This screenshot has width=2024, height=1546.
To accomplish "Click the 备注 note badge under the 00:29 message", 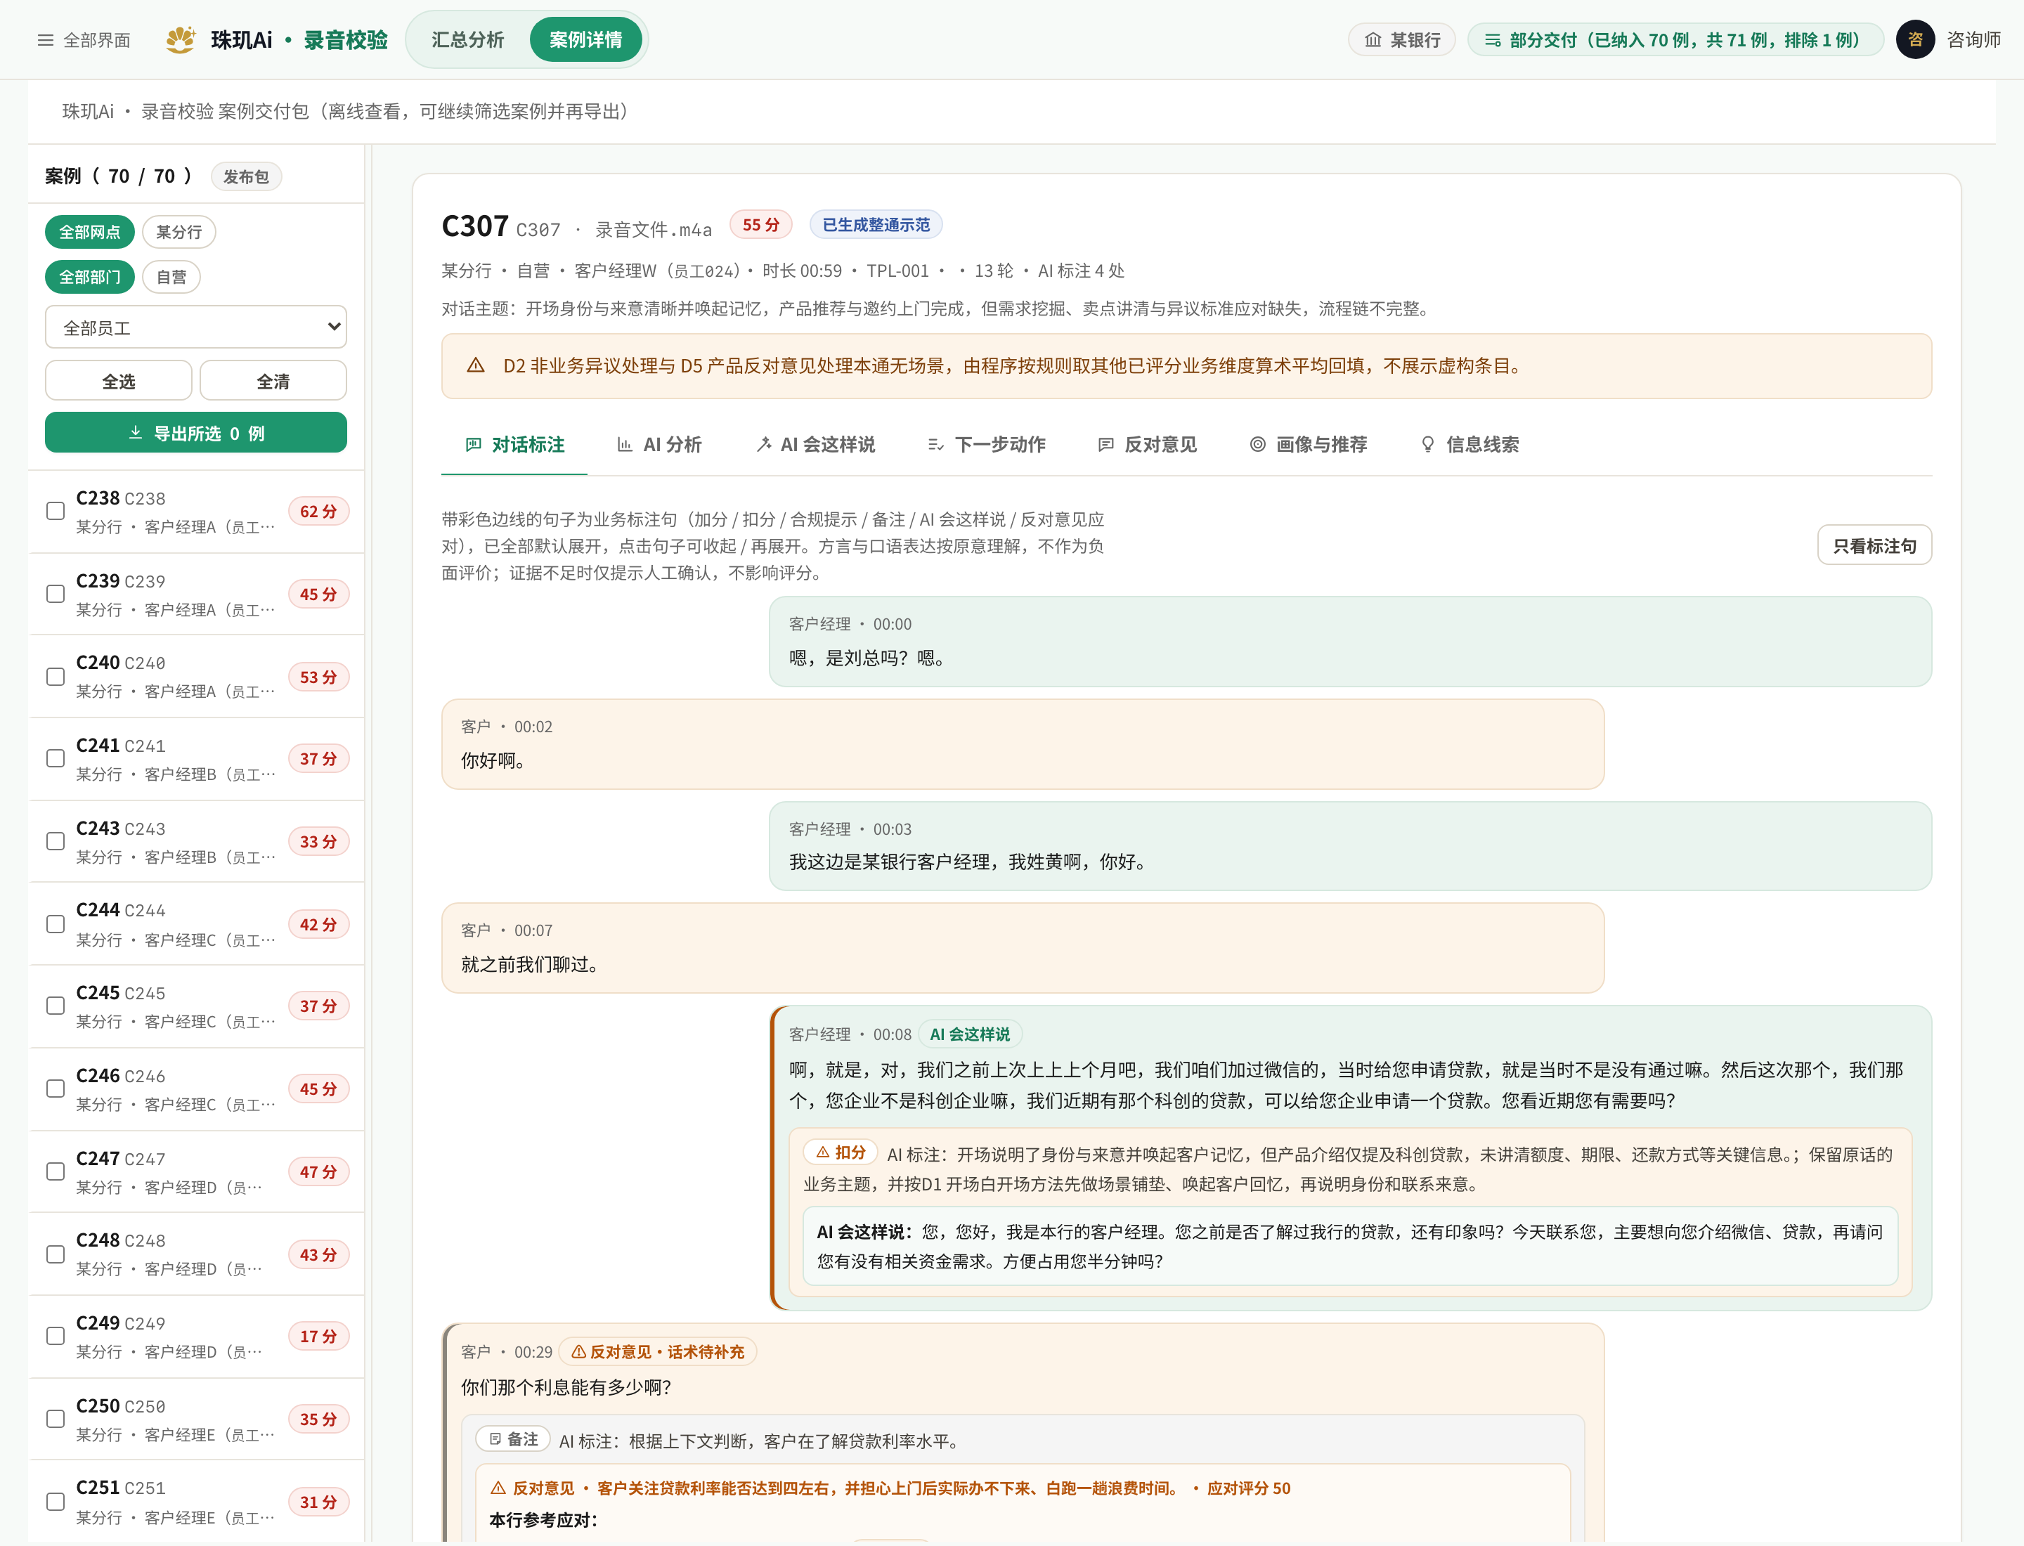I will (x=512, y=1439).
